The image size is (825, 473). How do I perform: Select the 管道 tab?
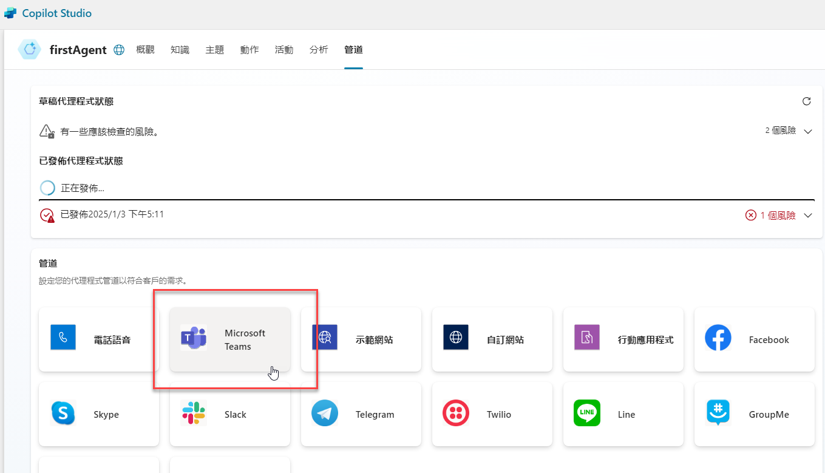(x=353, y=50)
